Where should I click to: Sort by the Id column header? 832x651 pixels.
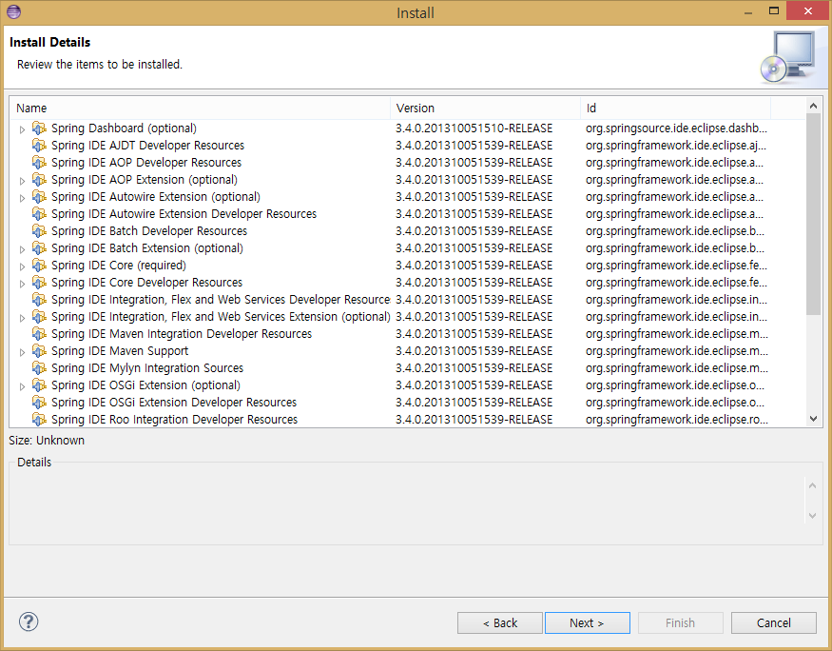coord(675,108)
